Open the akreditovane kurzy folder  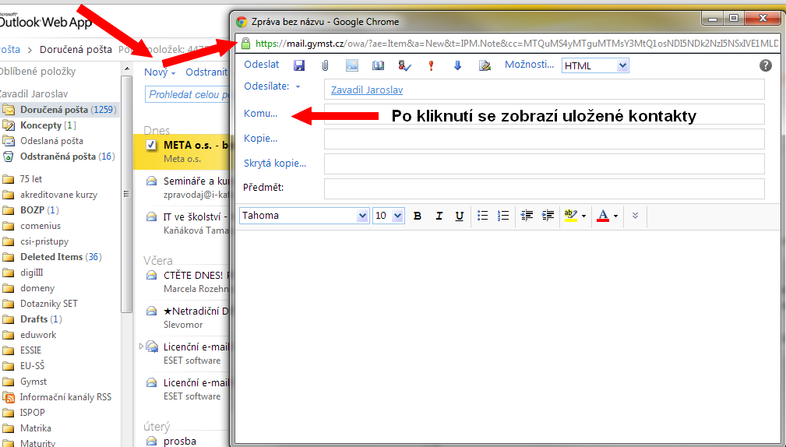click(60, 195)
